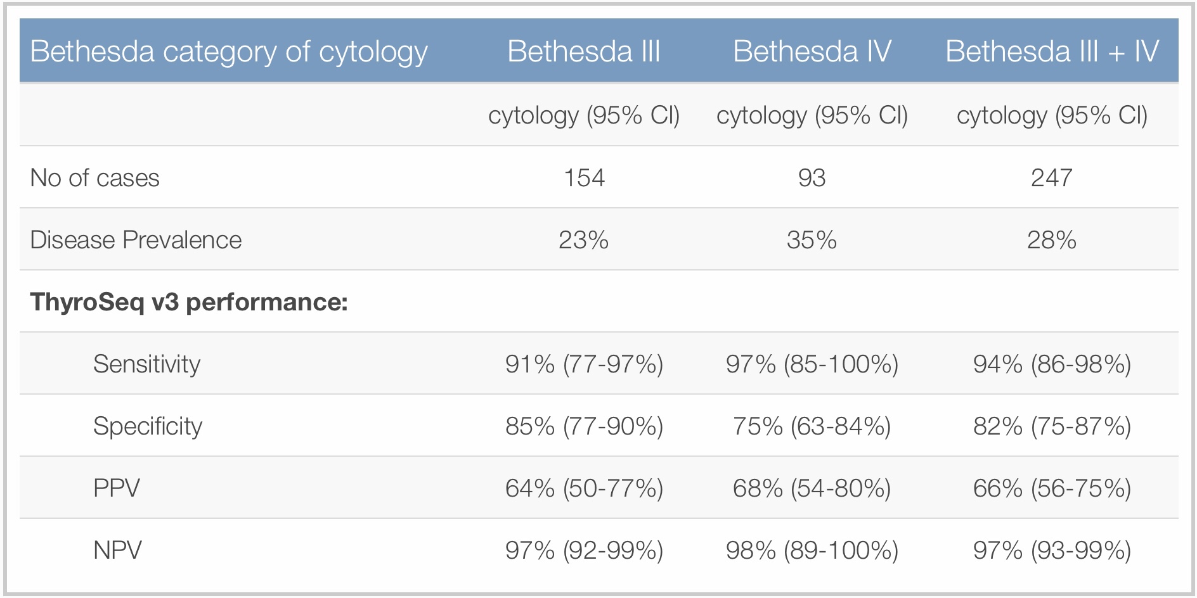Select the Bethesda IV column header

click(x=812, y=52)
